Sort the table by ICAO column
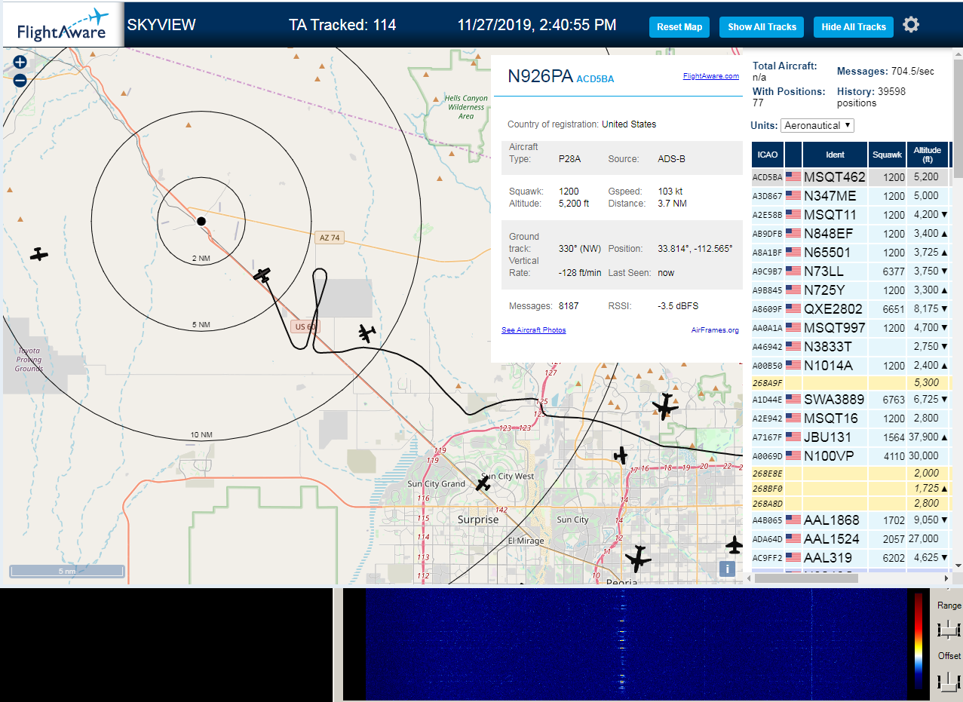Viewport: 963px width, 702px height. tap(768, 155)
